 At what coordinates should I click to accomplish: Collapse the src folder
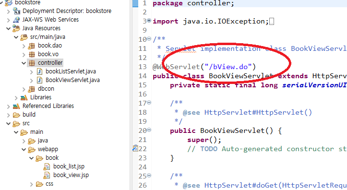click(x=9, y=123)
